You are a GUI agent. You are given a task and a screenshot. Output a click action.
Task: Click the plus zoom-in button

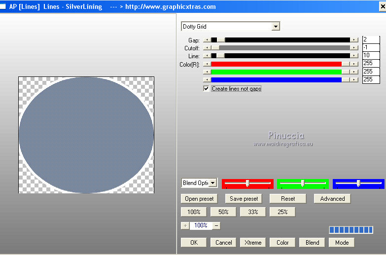pos(185,225)
